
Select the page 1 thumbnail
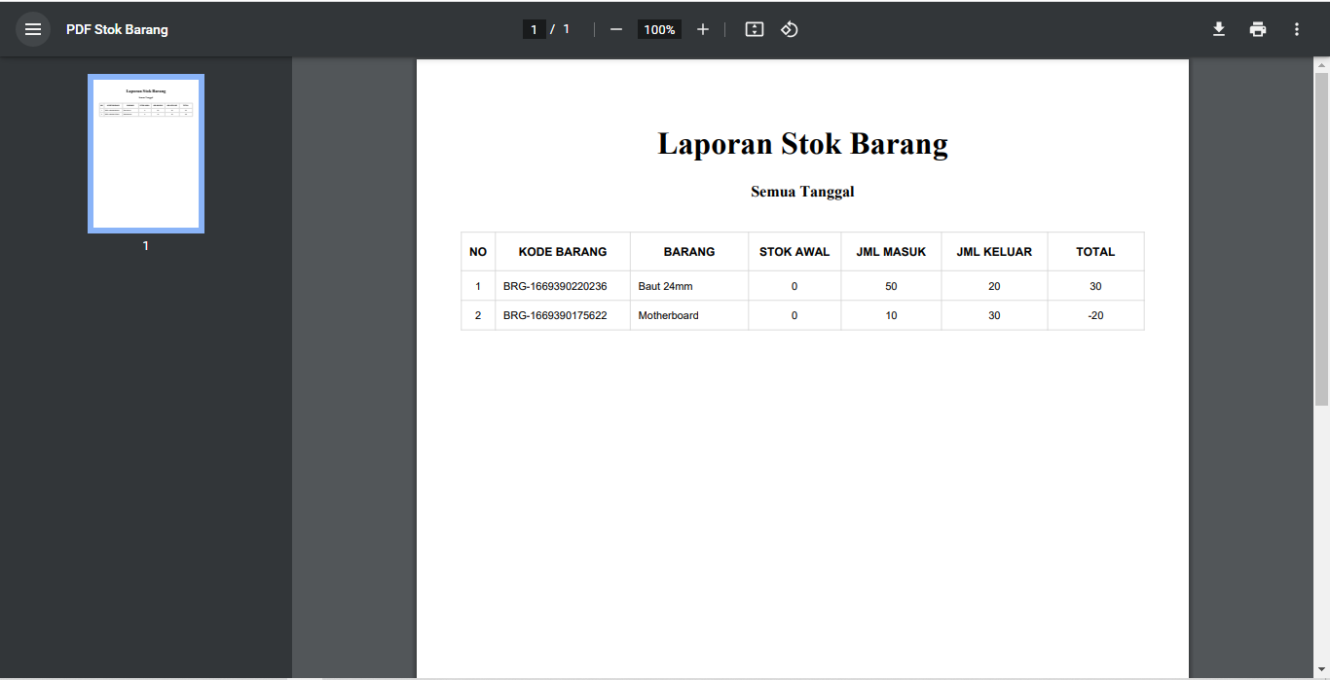[145, 152]
